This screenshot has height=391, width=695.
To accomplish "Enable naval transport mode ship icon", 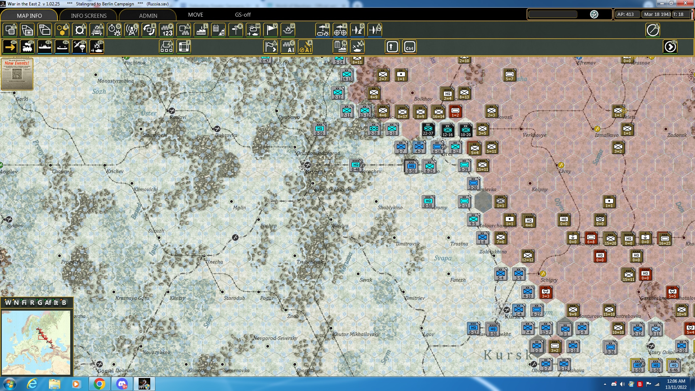I will [x=45, y=47].
